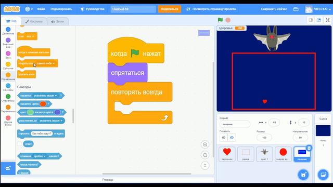The image size is (333, 187).
Task: Open the create clone block dropdown
Action: coord(46,63)
